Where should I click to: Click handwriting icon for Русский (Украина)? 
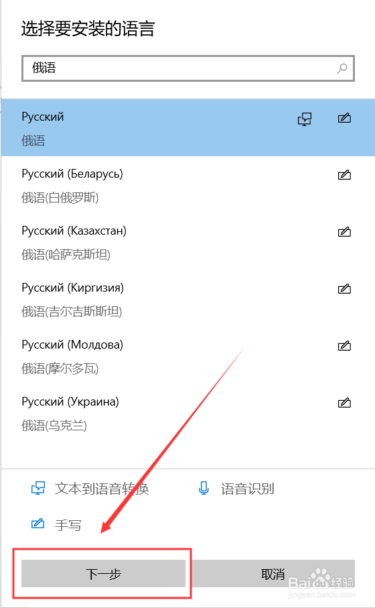344,402
